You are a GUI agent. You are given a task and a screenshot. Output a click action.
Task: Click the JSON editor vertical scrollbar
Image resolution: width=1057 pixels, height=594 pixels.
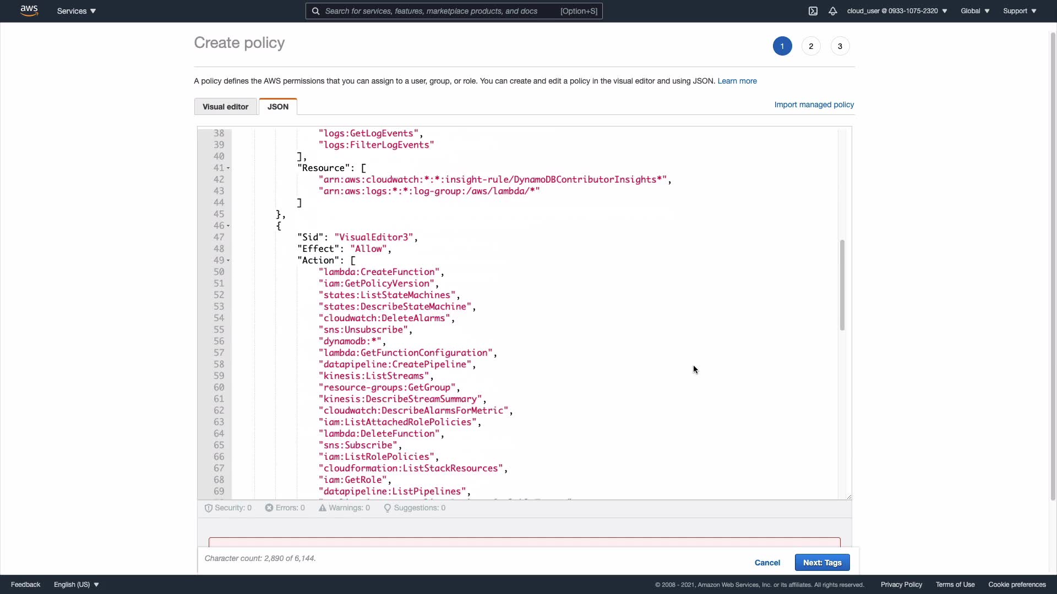click(x=842, y=285)
